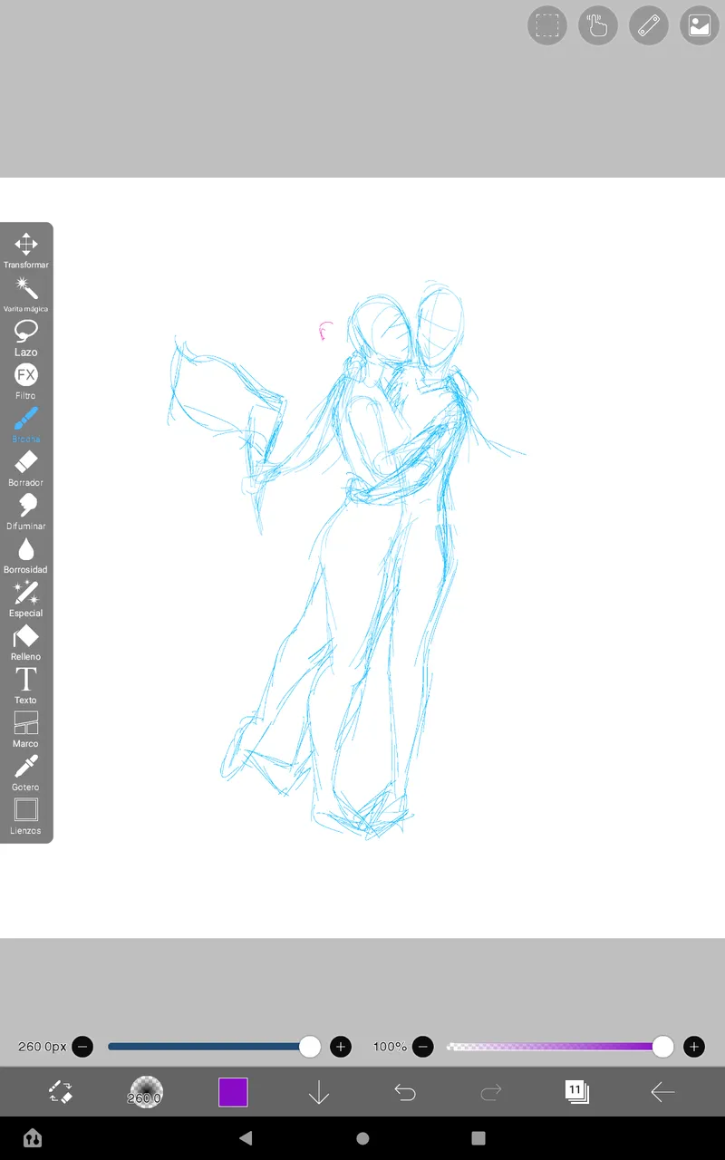Undo the last stroke

(x=404, y=1093)
